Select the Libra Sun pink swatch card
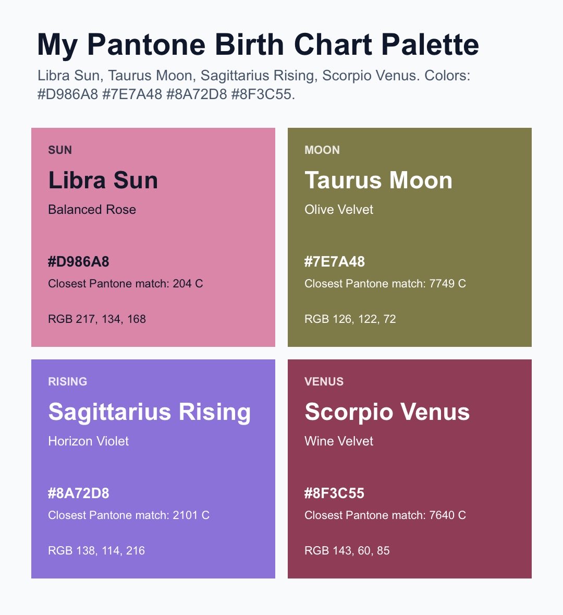 coord(153,237)
